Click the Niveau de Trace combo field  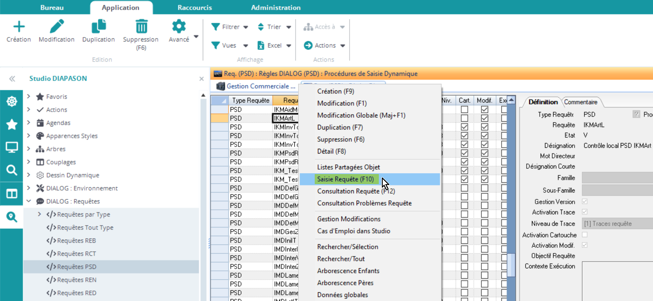click(617, 224)
